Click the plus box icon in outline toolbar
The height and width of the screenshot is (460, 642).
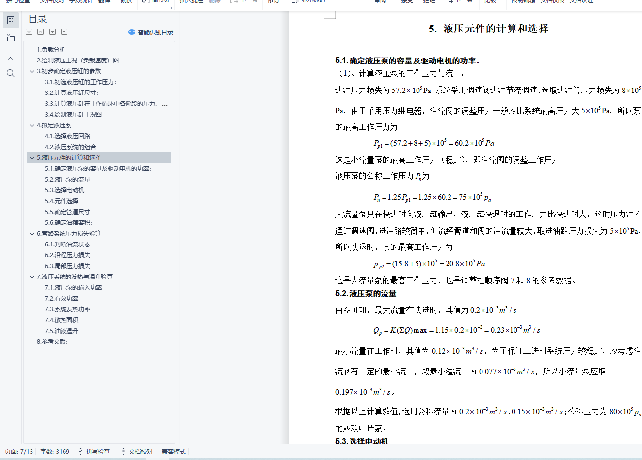click(x=52, y=32)
